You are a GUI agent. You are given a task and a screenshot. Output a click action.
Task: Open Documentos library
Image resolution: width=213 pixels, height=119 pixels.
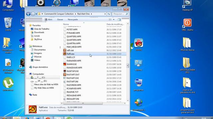click(40, 50)
